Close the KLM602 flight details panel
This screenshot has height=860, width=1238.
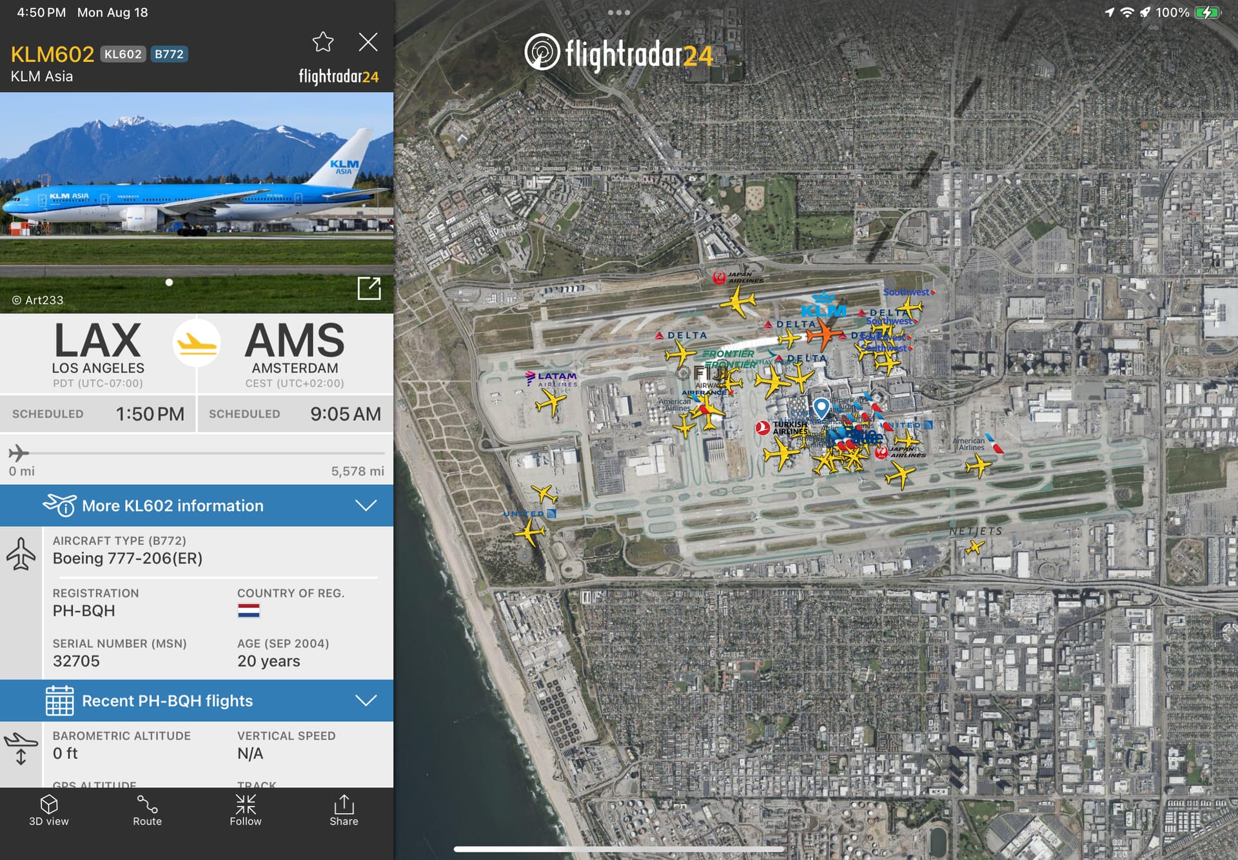(368, 42)
